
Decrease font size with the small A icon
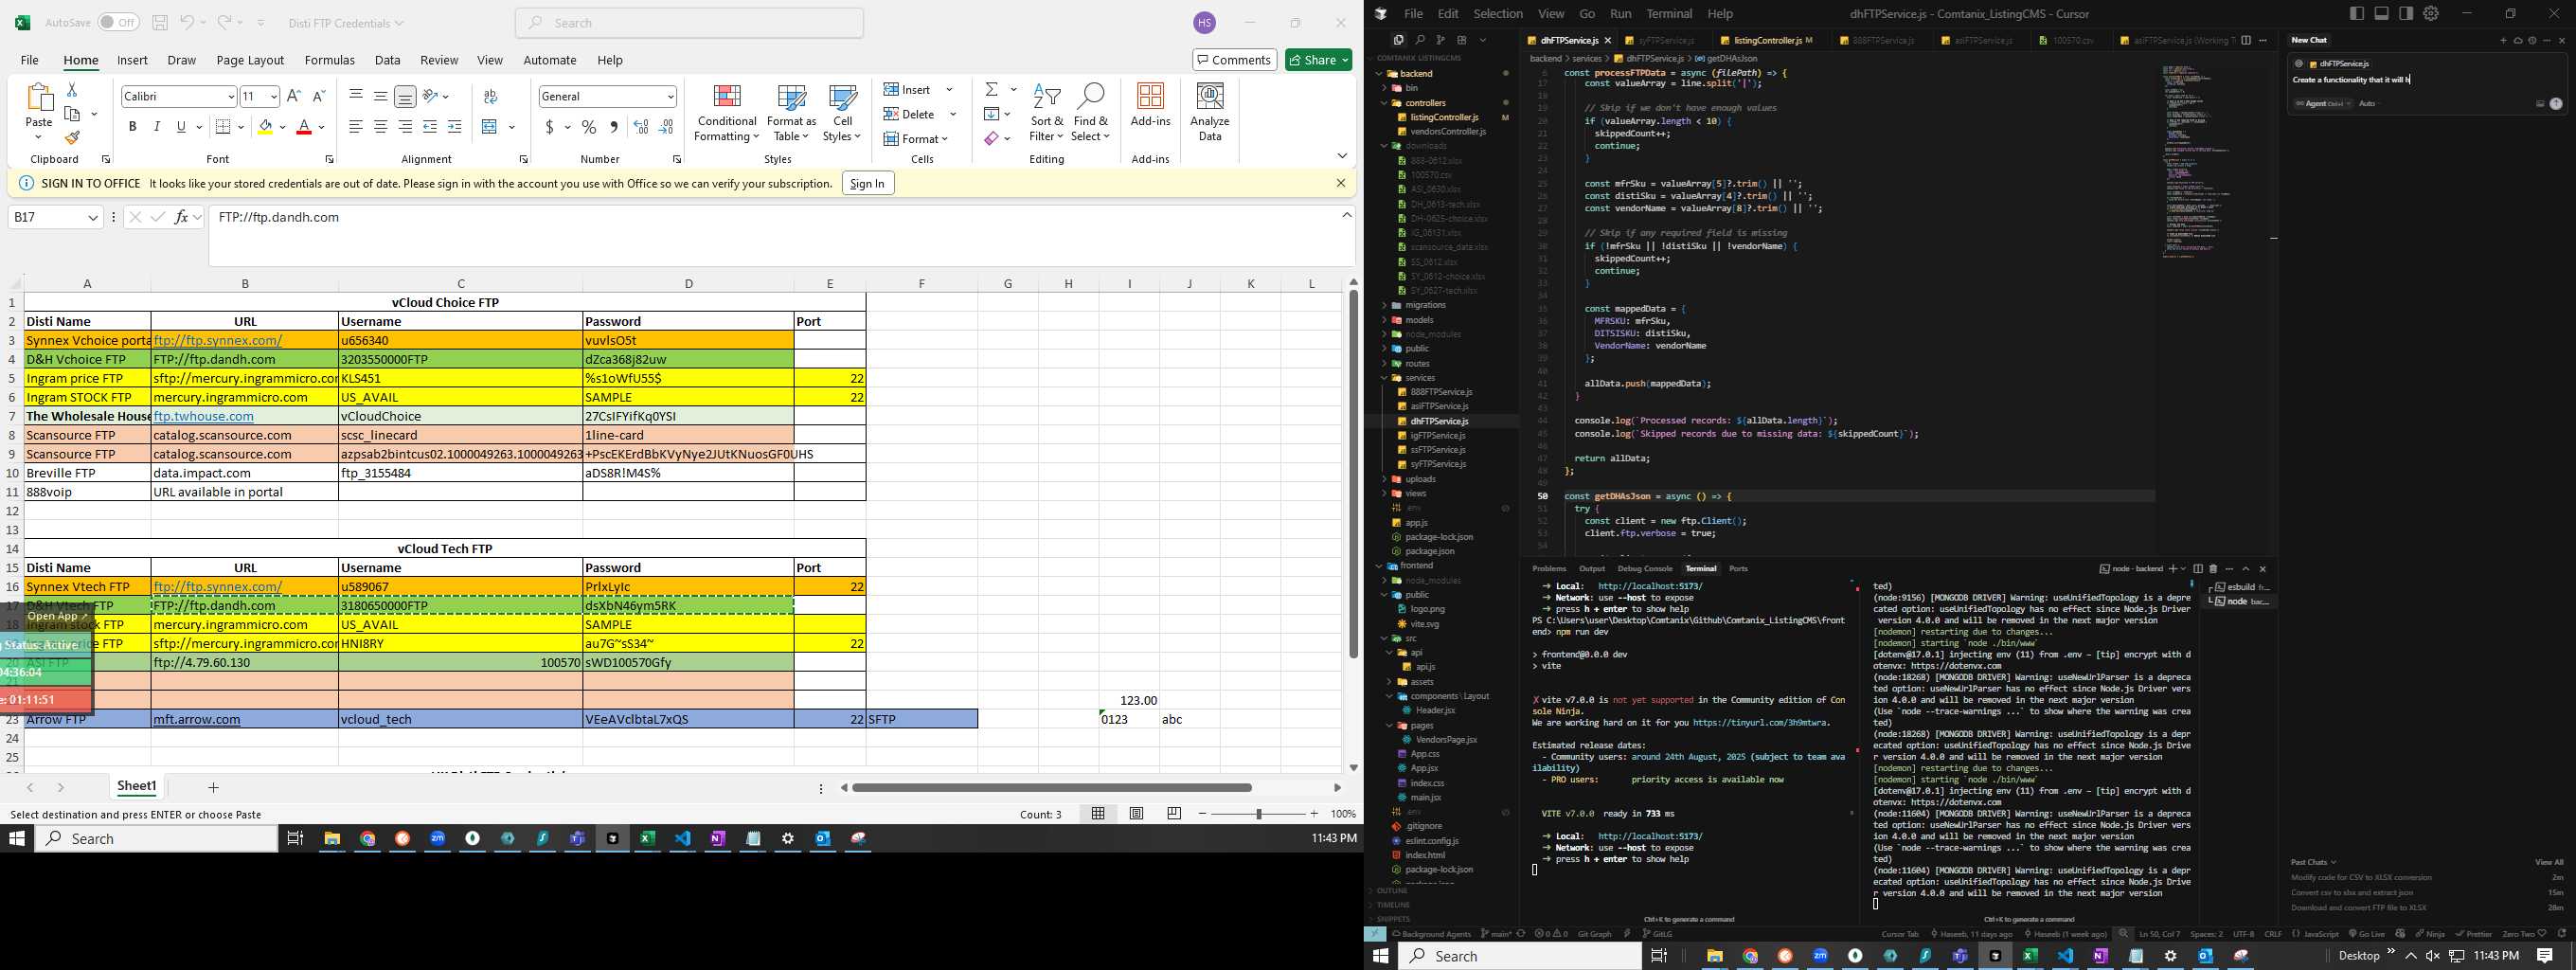point(319,96)
